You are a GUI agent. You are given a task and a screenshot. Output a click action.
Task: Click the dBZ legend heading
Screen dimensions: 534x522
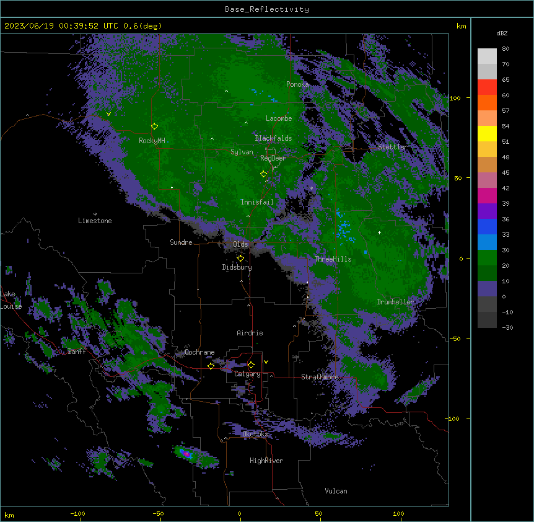coord(502,33)
